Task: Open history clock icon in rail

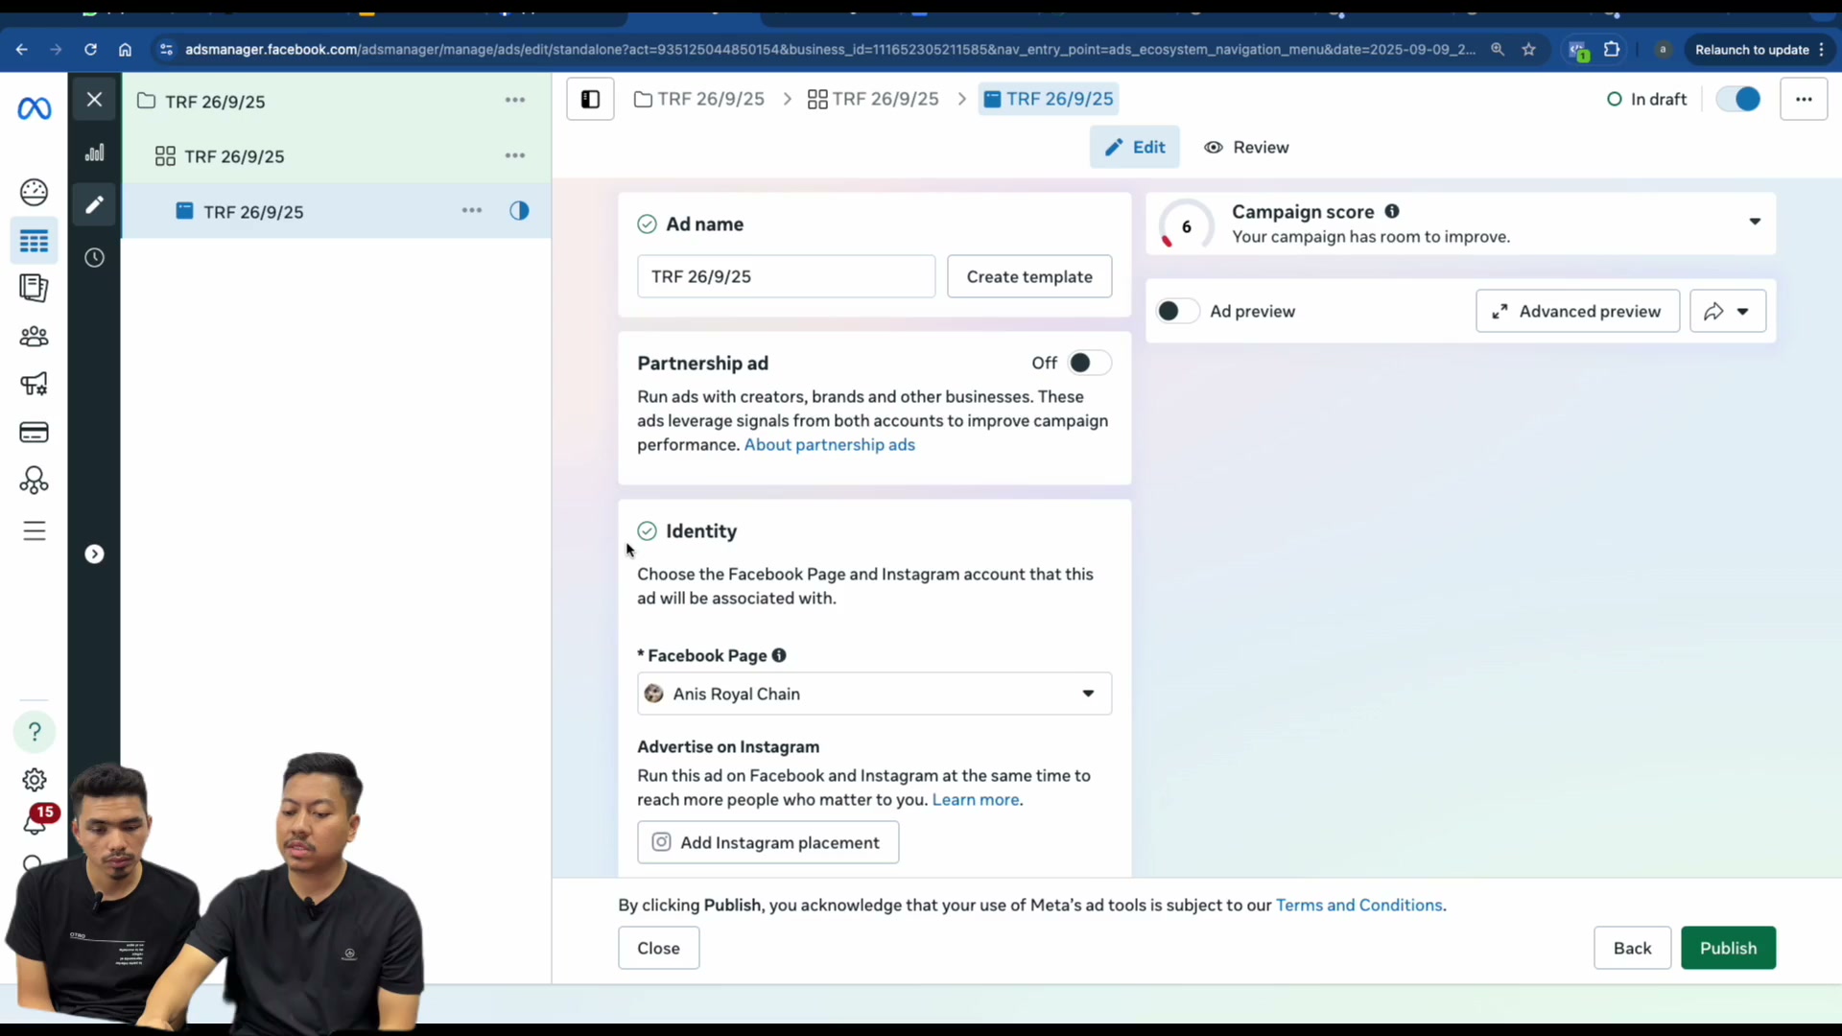Action: [94, 258]
